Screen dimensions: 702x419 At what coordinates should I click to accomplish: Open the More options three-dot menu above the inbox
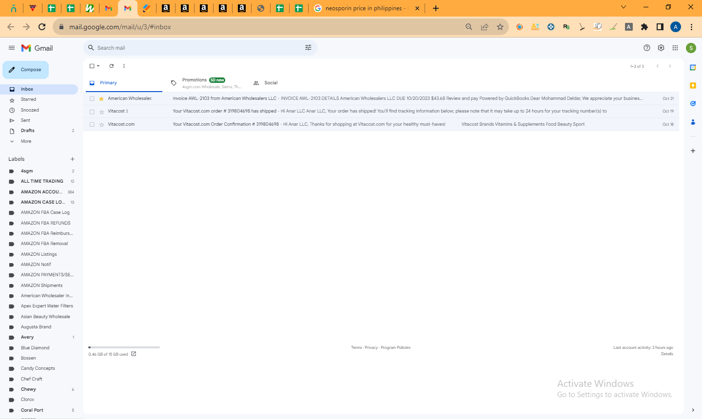coord(124,66)
